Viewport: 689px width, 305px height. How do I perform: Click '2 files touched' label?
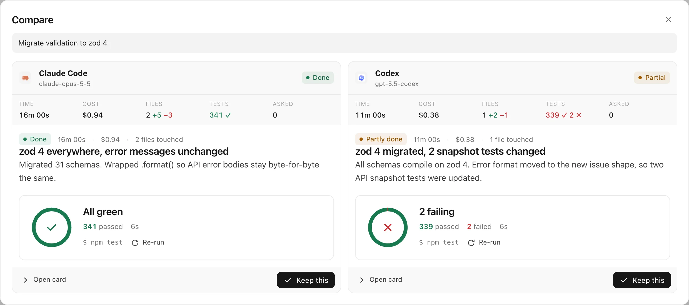[159, 139]
